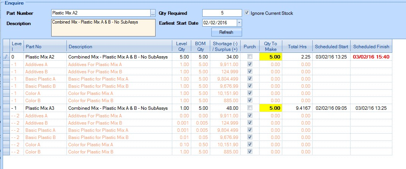Click the pencil edit indicator on first row

click(x=6, y=57)
